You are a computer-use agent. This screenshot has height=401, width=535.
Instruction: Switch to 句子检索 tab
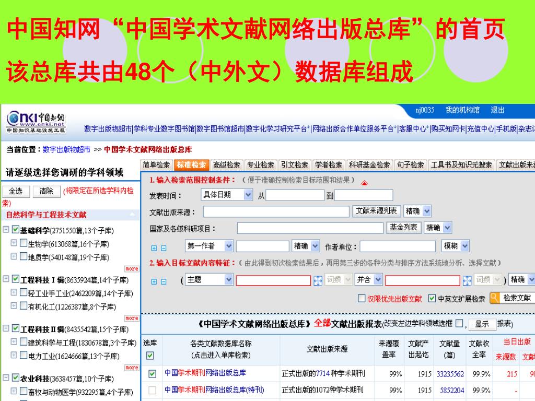coord(411,165)
